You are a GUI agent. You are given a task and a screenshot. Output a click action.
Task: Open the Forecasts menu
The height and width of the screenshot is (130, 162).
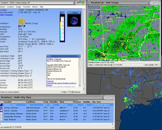pyautogui.click(x=27, y=7)
